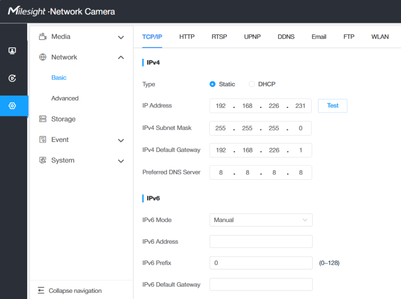Expand the Event menu chevron
Screen dimensions: 401x299
[x=121, y=140]
